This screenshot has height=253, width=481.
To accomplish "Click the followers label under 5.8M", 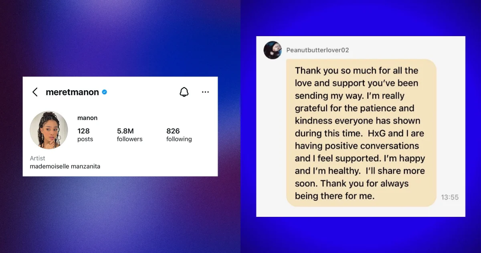I will (129, 139).
